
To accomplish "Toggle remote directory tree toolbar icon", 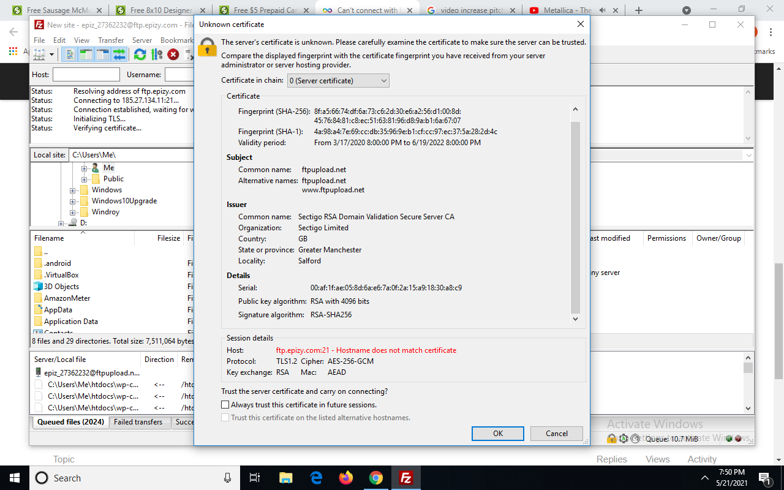I will point(102,55).
